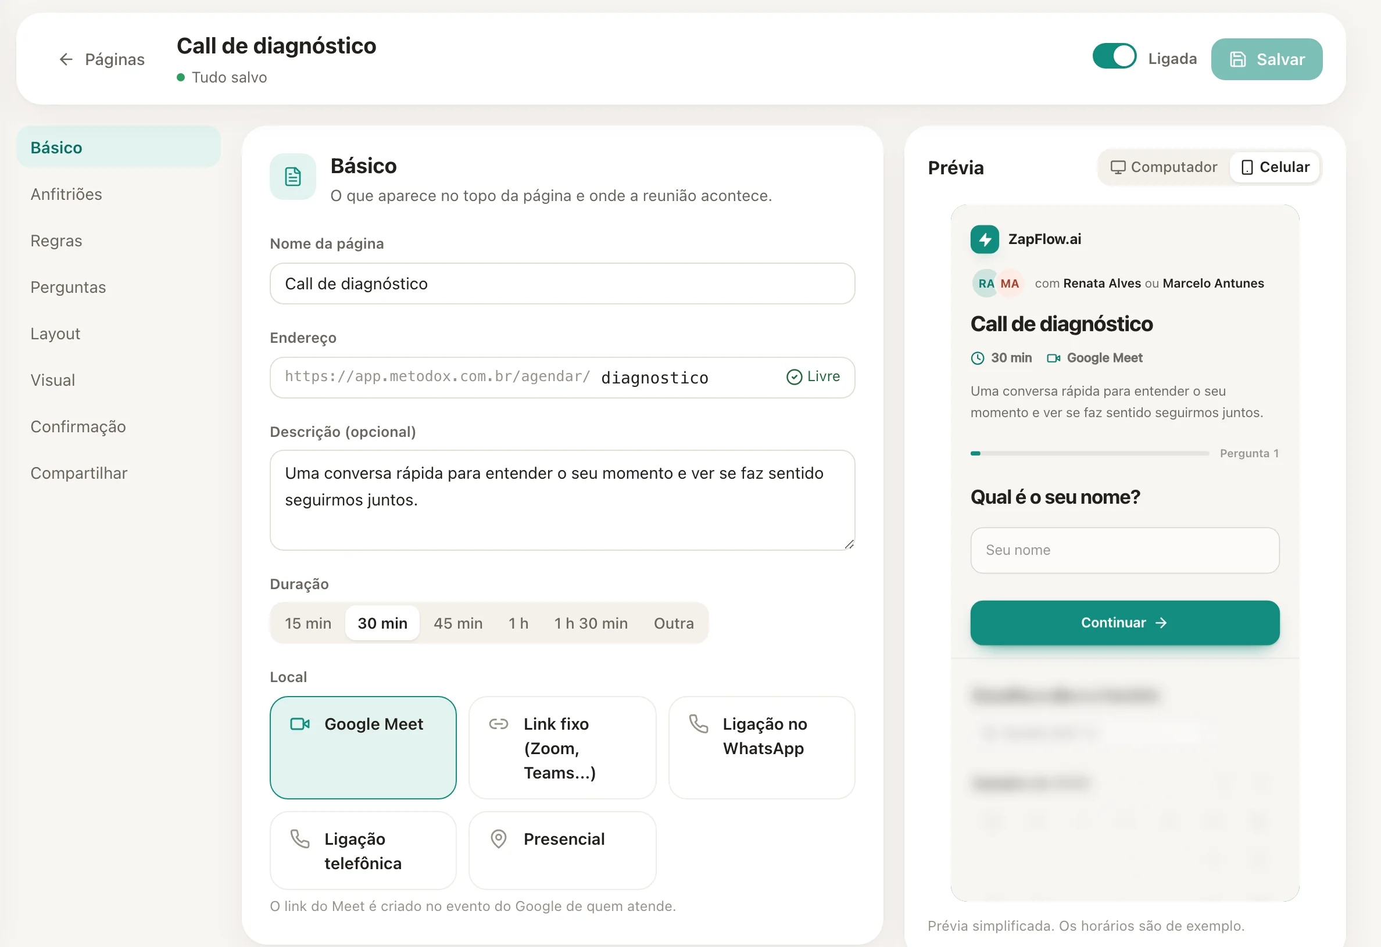The width and height of the screenshot is (1381, 947).
Task: Click the video camera icon in Google Meet card
Action: click(x=300, y=724)
